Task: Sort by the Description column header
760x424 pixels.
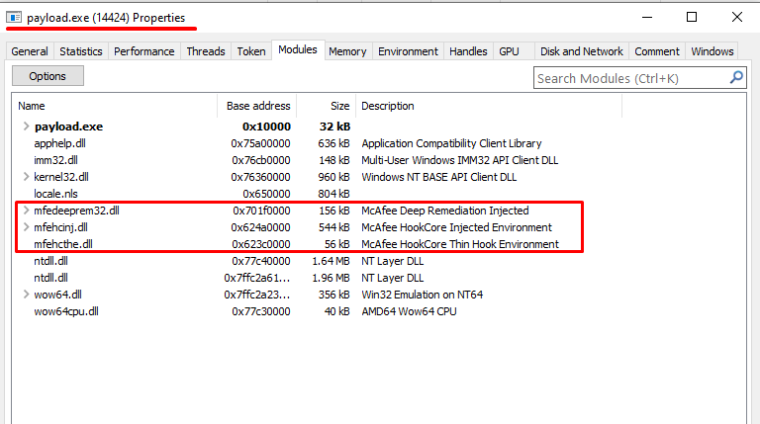Action: click(x=489, y=106)
